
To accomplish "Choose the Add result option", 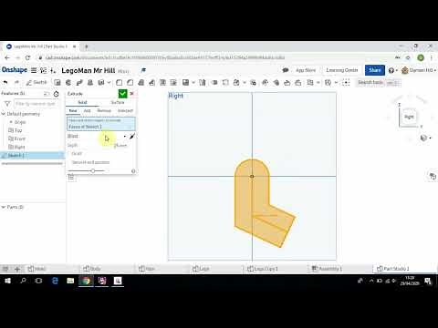I will click(x=87, y=110).
